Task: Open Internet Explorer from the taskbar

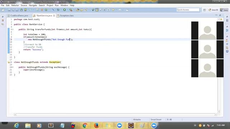Action: [x=17, y=125]
